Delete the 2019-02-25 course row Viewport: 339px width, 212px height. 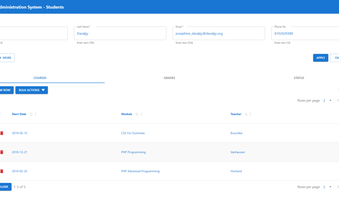coord(2,171)
